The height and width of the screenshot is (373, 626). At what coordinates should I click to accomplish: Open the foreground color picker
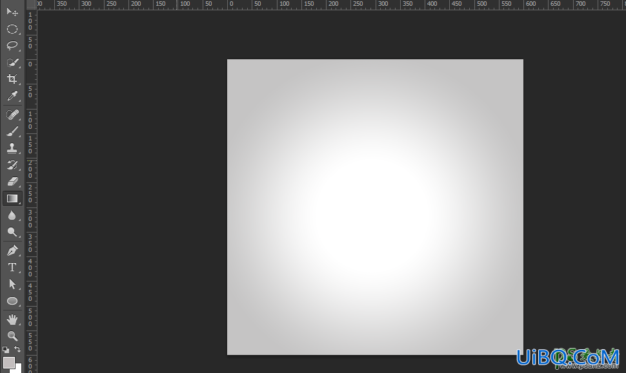tap(9, 363)
